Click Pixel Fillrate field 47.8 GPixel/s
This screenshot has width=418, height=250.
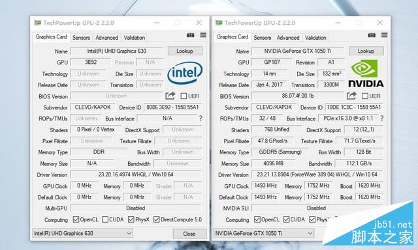click(272, 141)
